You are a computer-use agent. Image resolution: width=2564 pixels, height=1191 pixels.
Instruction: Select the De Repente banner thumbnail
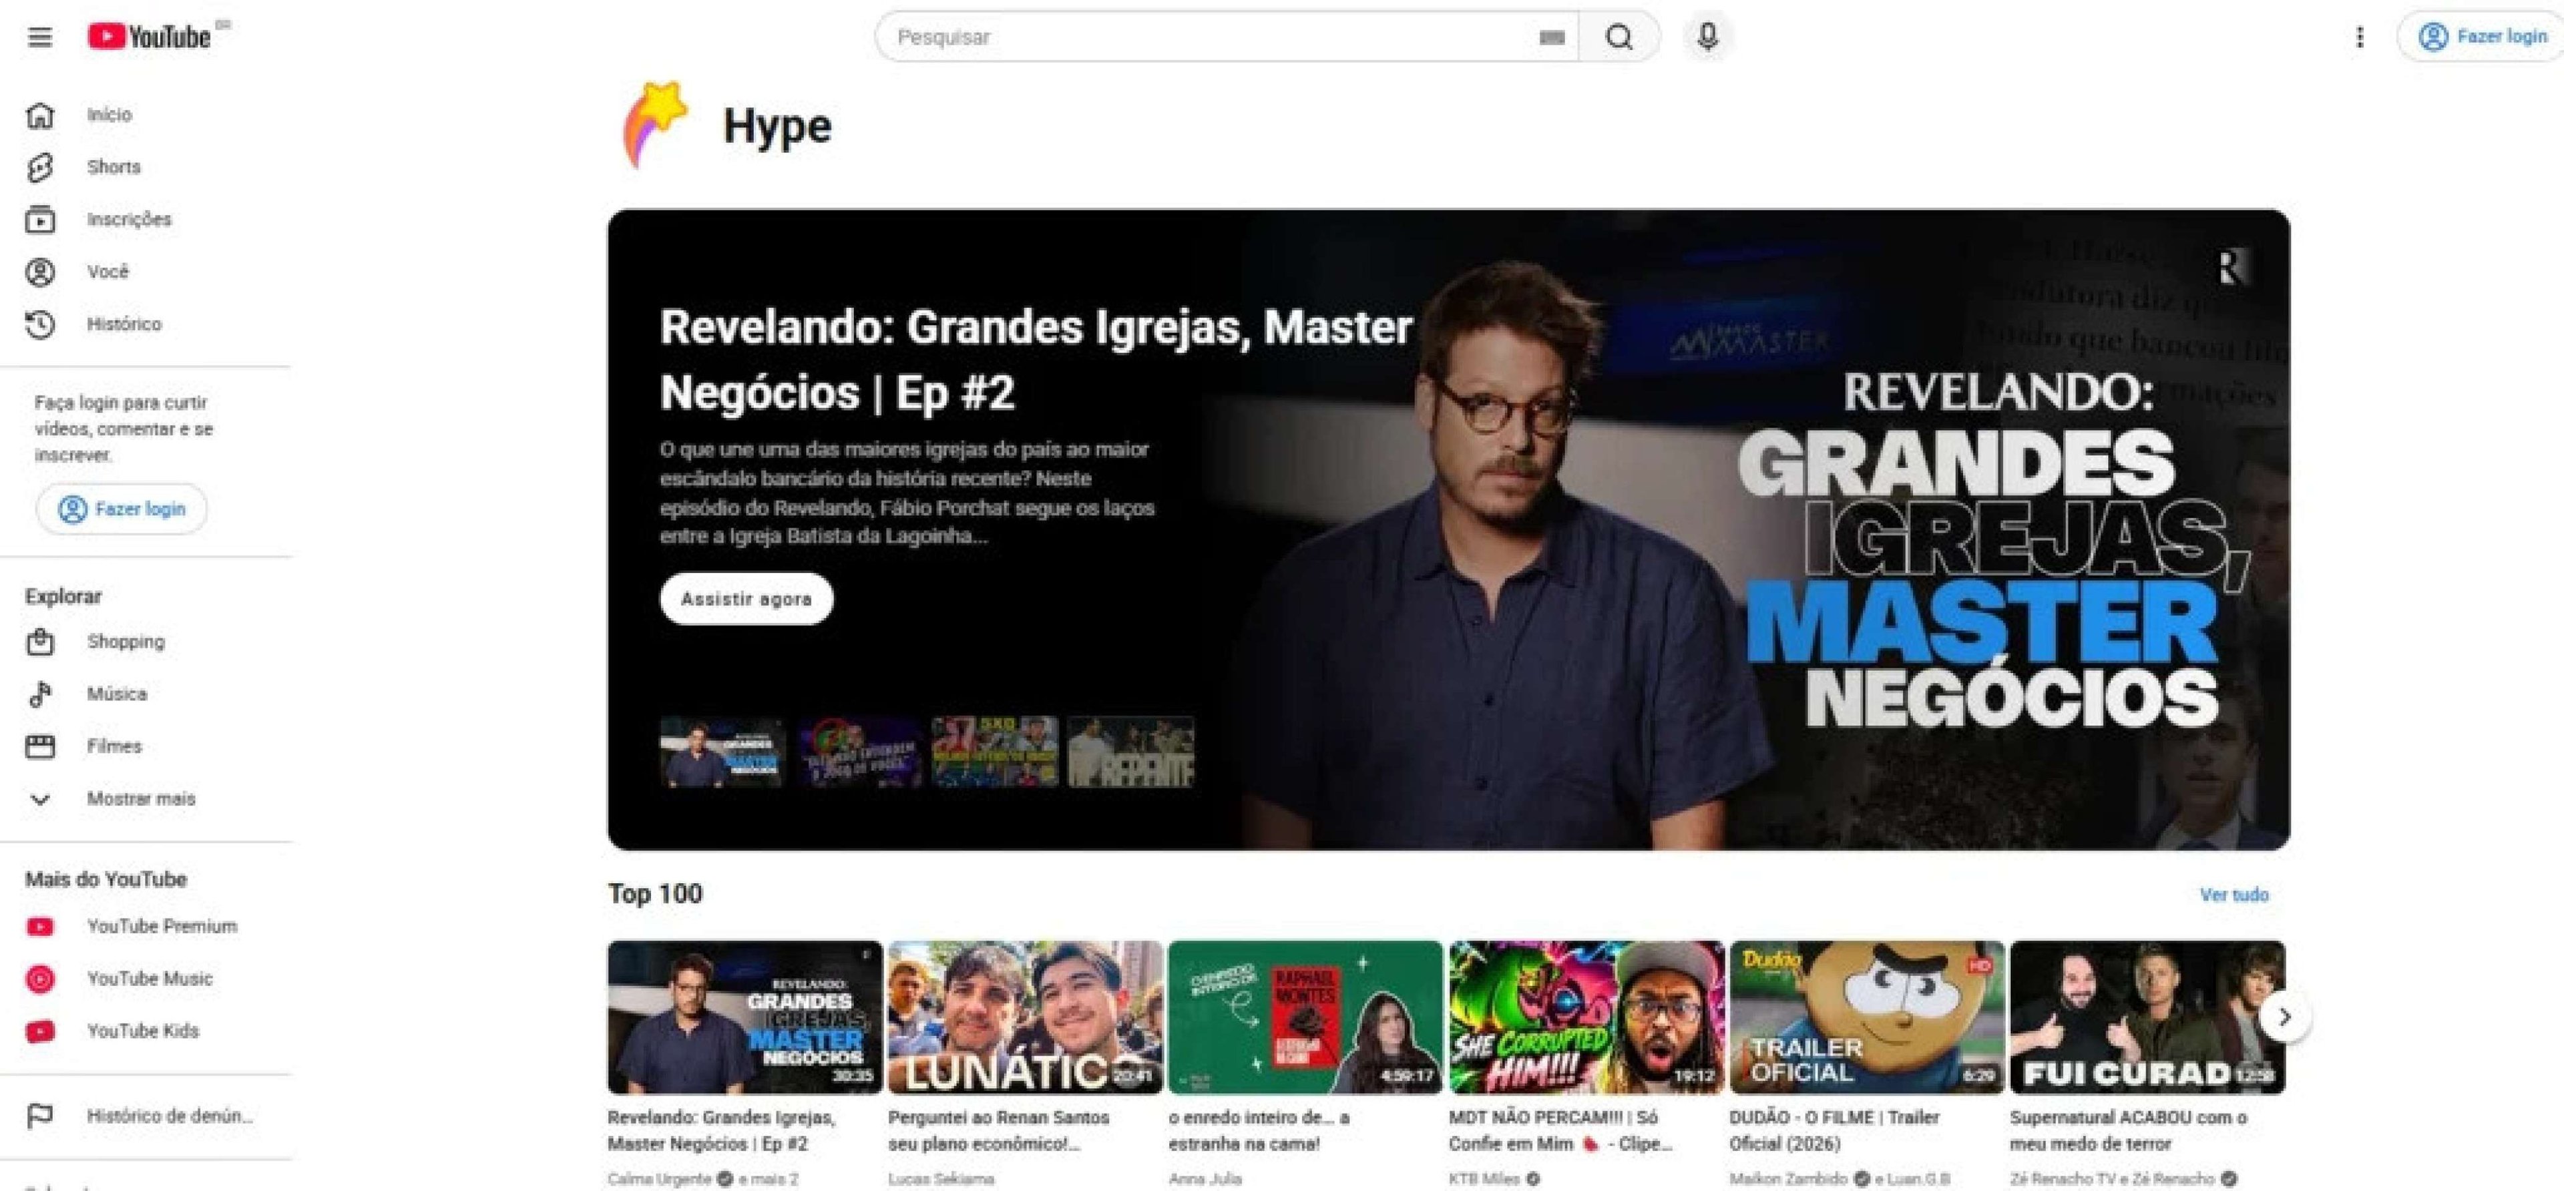[1130, 752]
